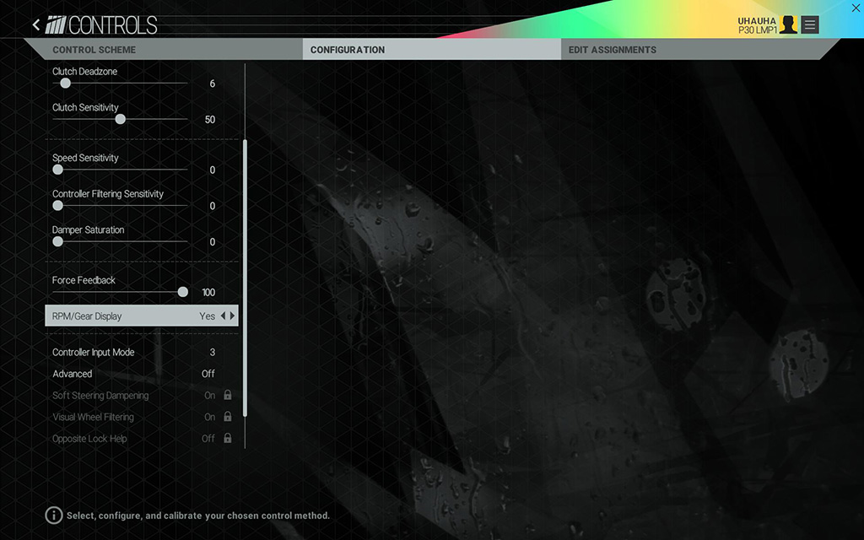Viewport: 864px width, 540px height.
Task: Click the Force Feedback value 100
Action: pos(208,293)
